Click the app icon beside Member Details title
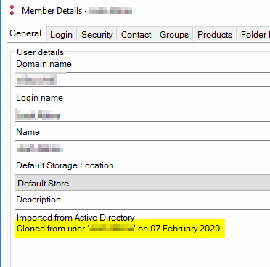Viewport: 270px width, 267px height. coord(12,10)
